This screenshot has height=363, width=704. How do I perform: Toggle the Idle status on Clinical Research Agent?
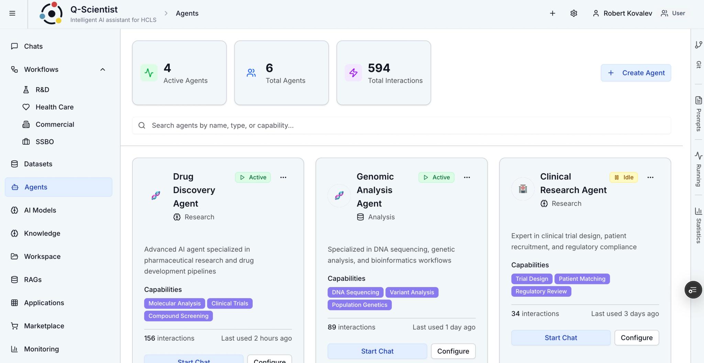click(x=624, y=177)
